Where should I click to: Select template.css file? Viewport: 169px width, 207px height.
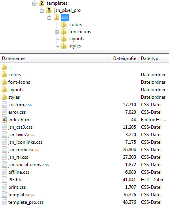pyautogui.click(x=21, y=195)
